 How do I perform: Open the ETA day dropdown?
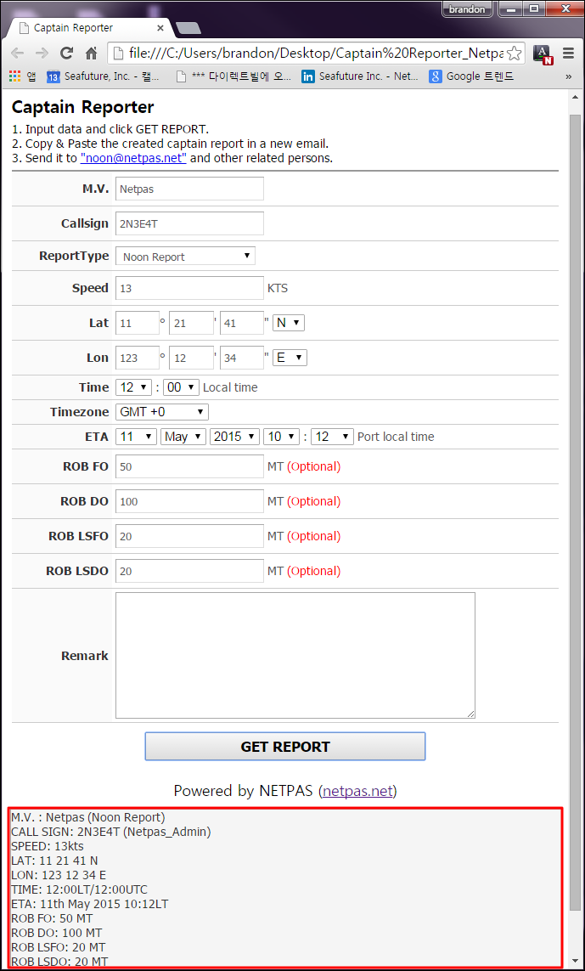click(136, 437)
